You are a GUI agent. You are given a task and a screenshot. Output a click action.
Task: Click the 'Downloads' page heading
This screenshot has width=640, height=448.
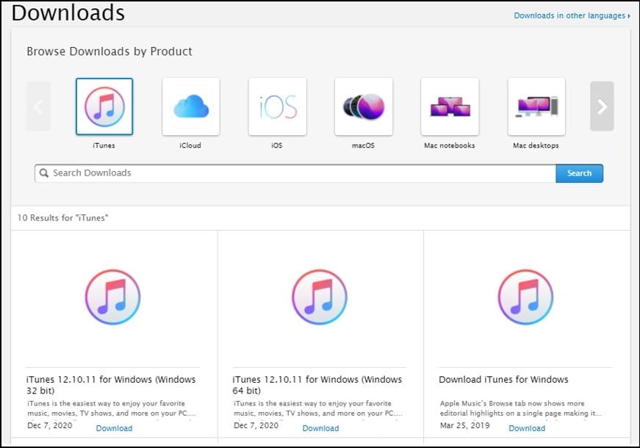tap(68, 12)
